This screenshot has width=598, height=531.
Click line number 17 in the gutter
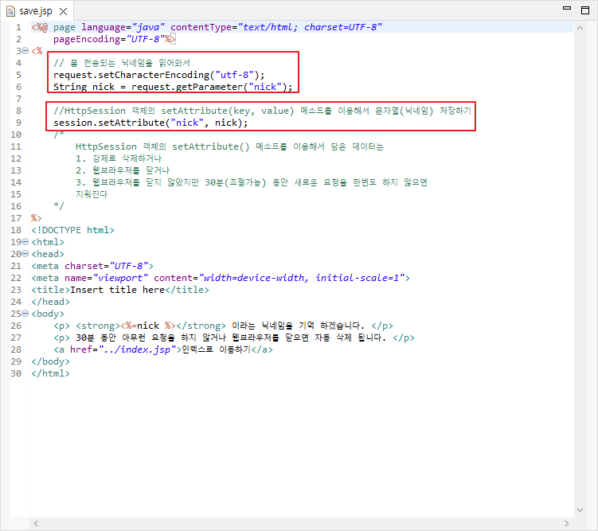point(16,218)
